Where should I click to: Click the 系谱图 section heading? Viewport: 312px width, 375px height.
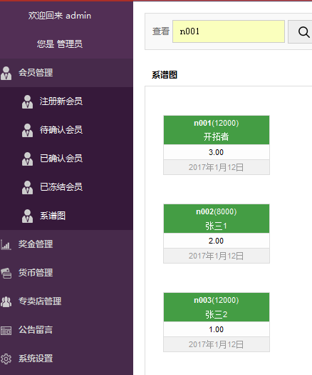point(165,75)
